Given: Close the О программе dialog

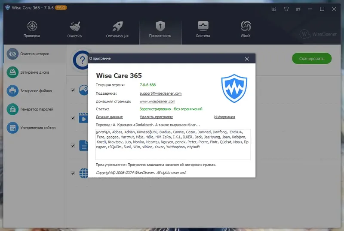Looking at the screenshot, I should point(247,59).
